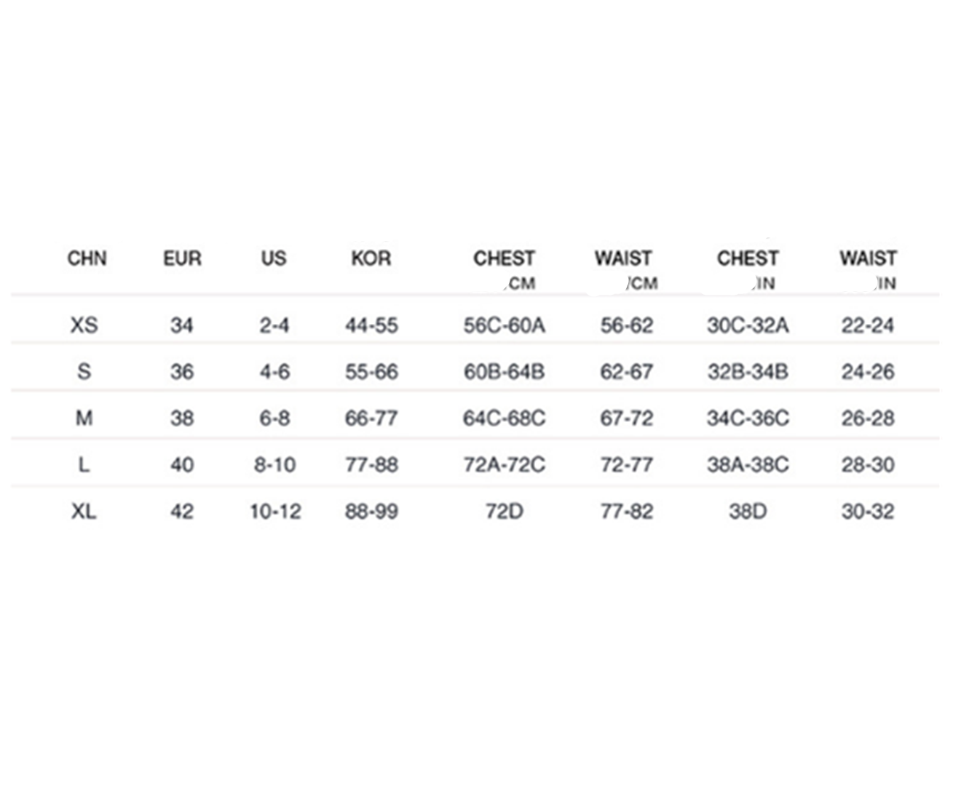The width and height of the screenshot is (961, 786).
Task: Click chest value 56C-60A
Action: [x=504, y=325]
